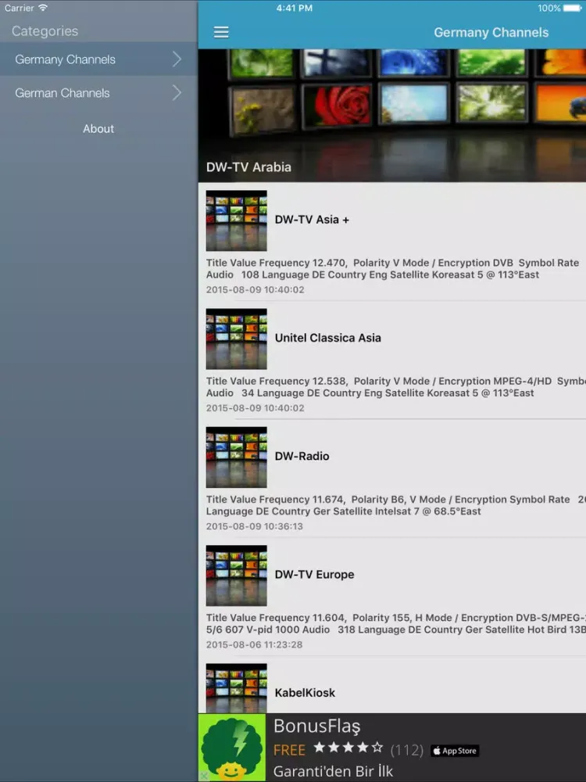This screenshot has width=586, height=782.
Task: Open the KabelKiosk thumbnail
Action: click(237, 687)
